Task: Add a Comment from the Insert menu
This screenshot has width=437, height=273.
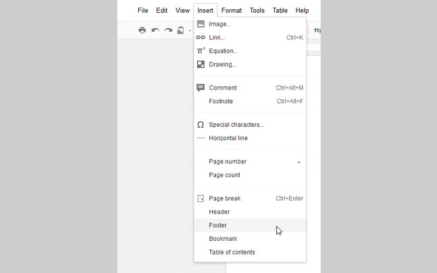Action: point(223,88)
